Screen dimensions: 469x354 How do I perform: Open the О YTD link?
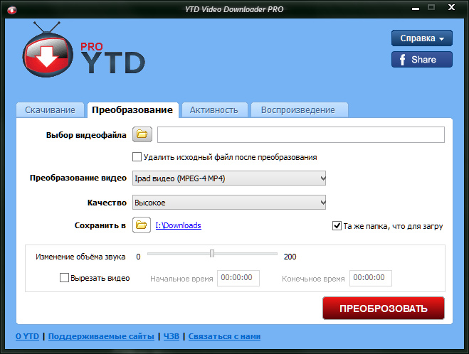(27, 336)
